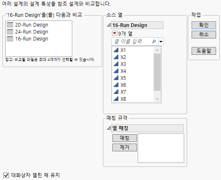The height and width of the screenshot is (180, 221).
Task: Click the X6 continuous column icon
Action: [116, 85]
